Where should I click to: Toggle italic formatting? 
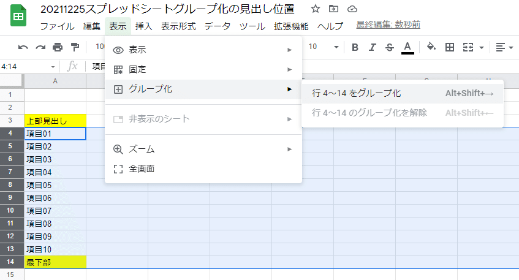[373, 47]
